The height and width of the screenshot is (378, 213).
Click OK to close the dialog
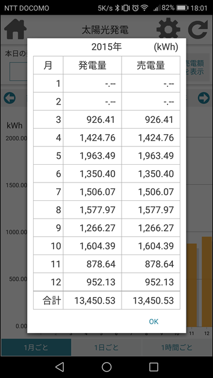(153, 321)
